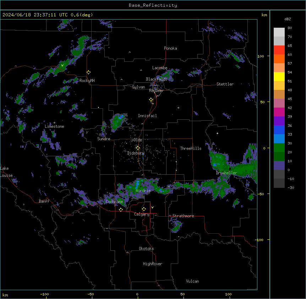
Task: Pick the orange 60-57 dBZ legend swatch
Action: coord(279,59)
